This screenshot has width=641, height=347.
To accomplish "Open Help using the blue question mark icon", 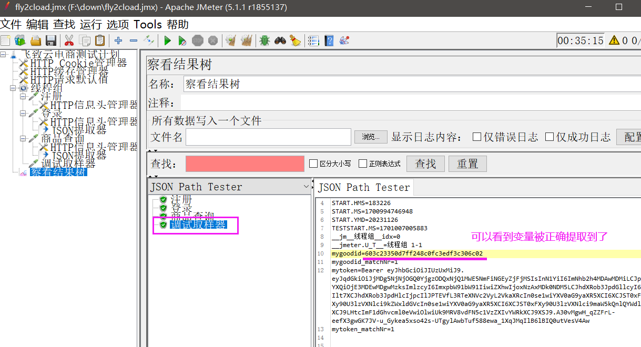I will click(329, 40).
